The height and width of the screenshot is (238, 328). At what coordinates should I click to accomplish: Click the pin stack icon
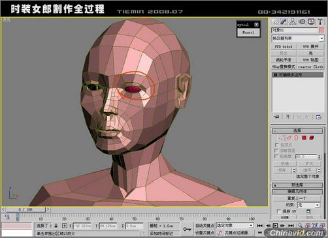click(276, 117)
